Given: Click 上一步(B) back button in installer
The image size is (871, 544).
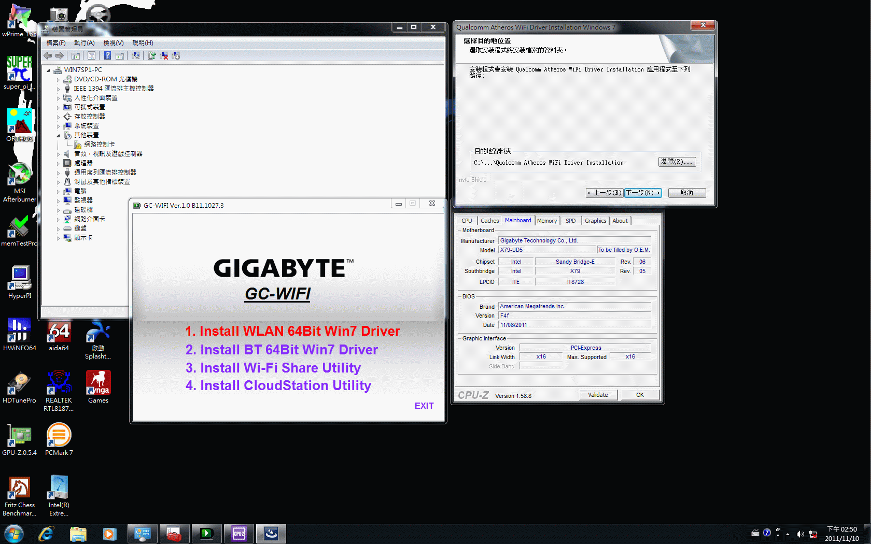Looking at the screenshot, I should (x=605, y=193).
